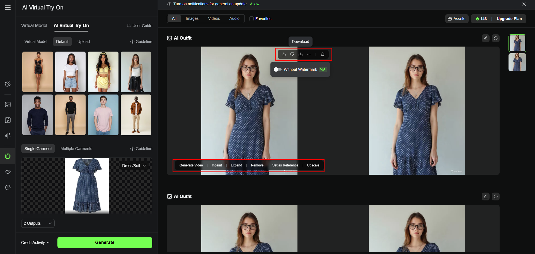Show All generation types
This screenshot has width=535, height=254.
click(174, 19)
